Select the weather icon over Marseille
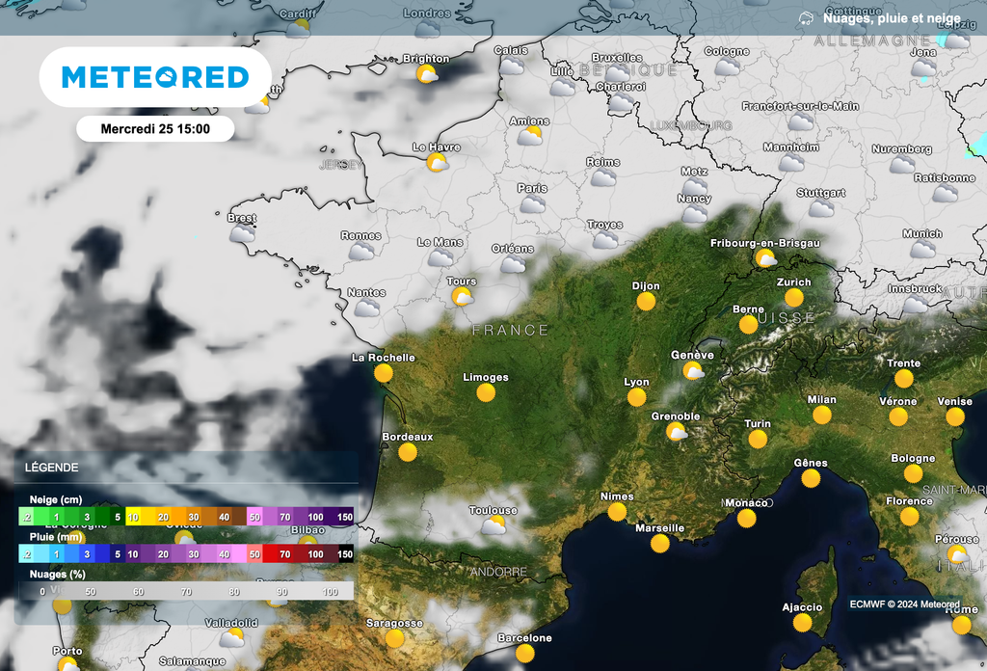 [x=660, y=542]
